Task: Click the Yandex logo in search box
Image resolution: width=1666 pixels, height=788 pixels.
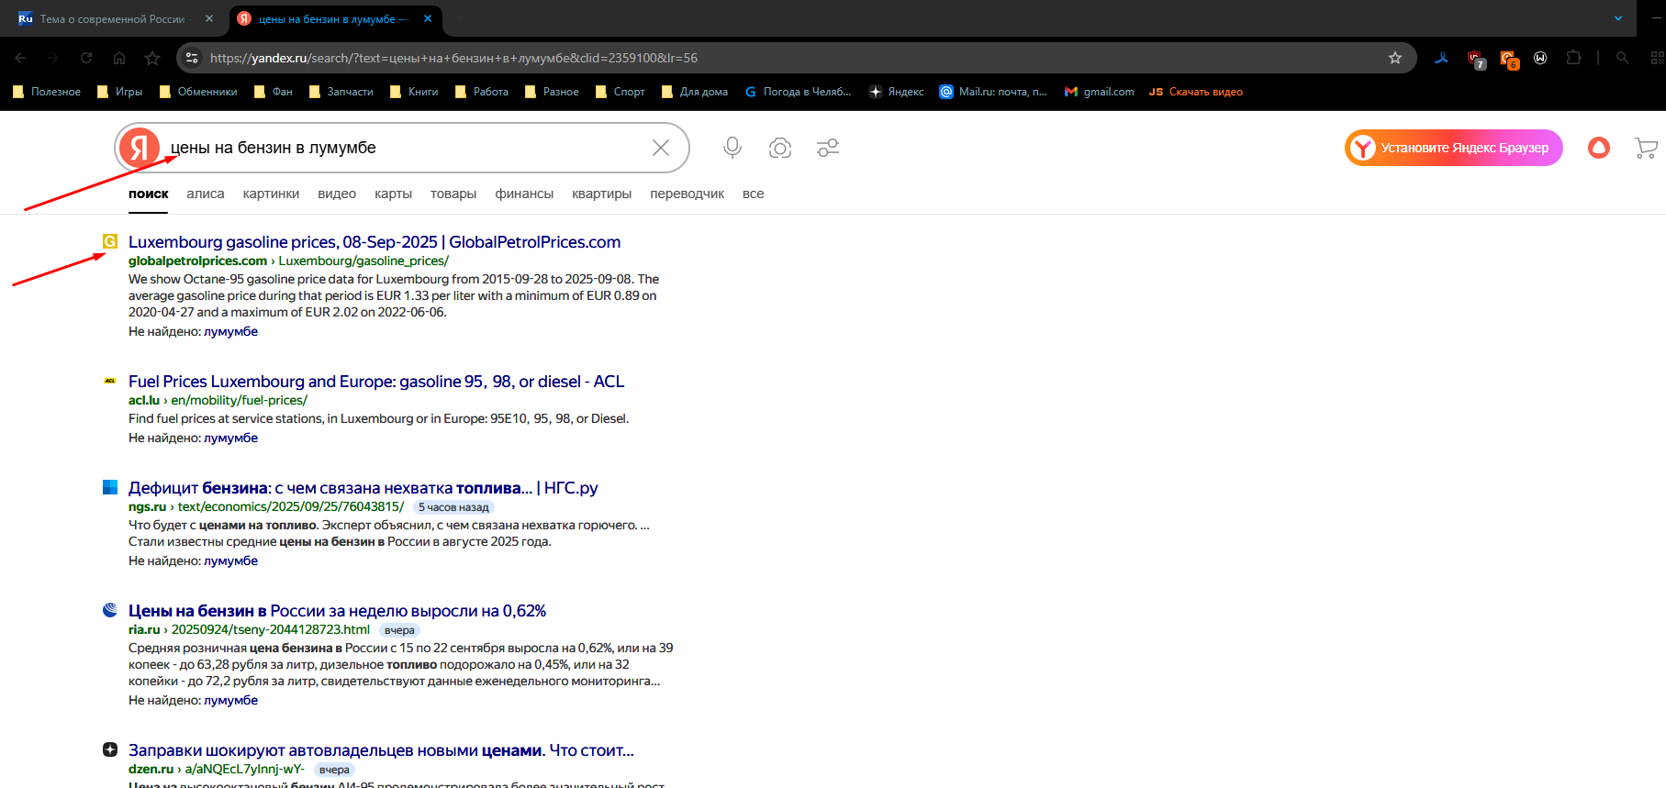Action: [x=140, y=148]
